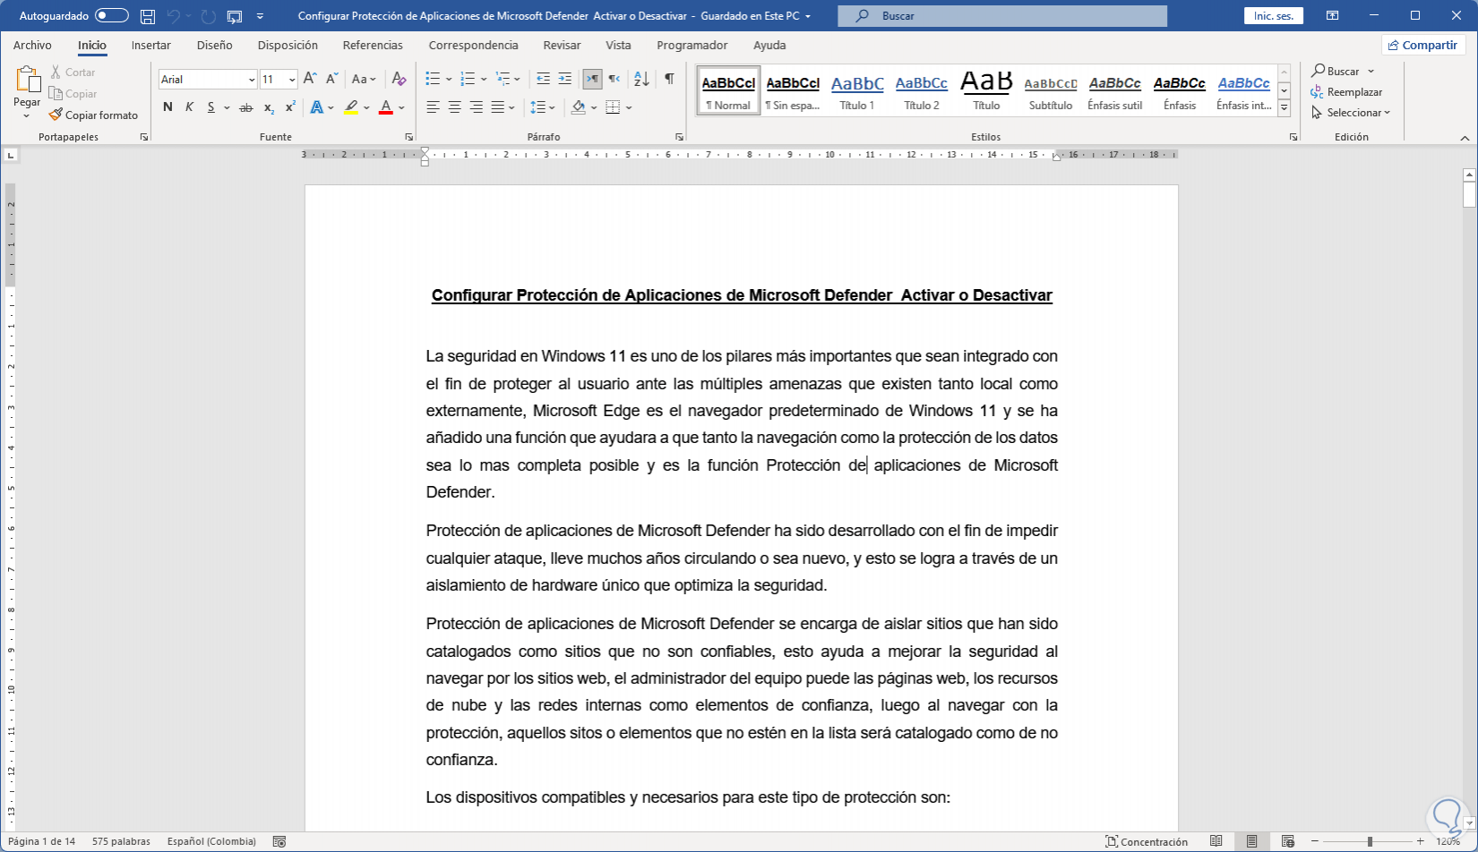The width and height of the screenshot is (1478, 852).
Task: Apply paragraph shading with the paint bucket
Action: pyautogui.click(x=579, y=107)
